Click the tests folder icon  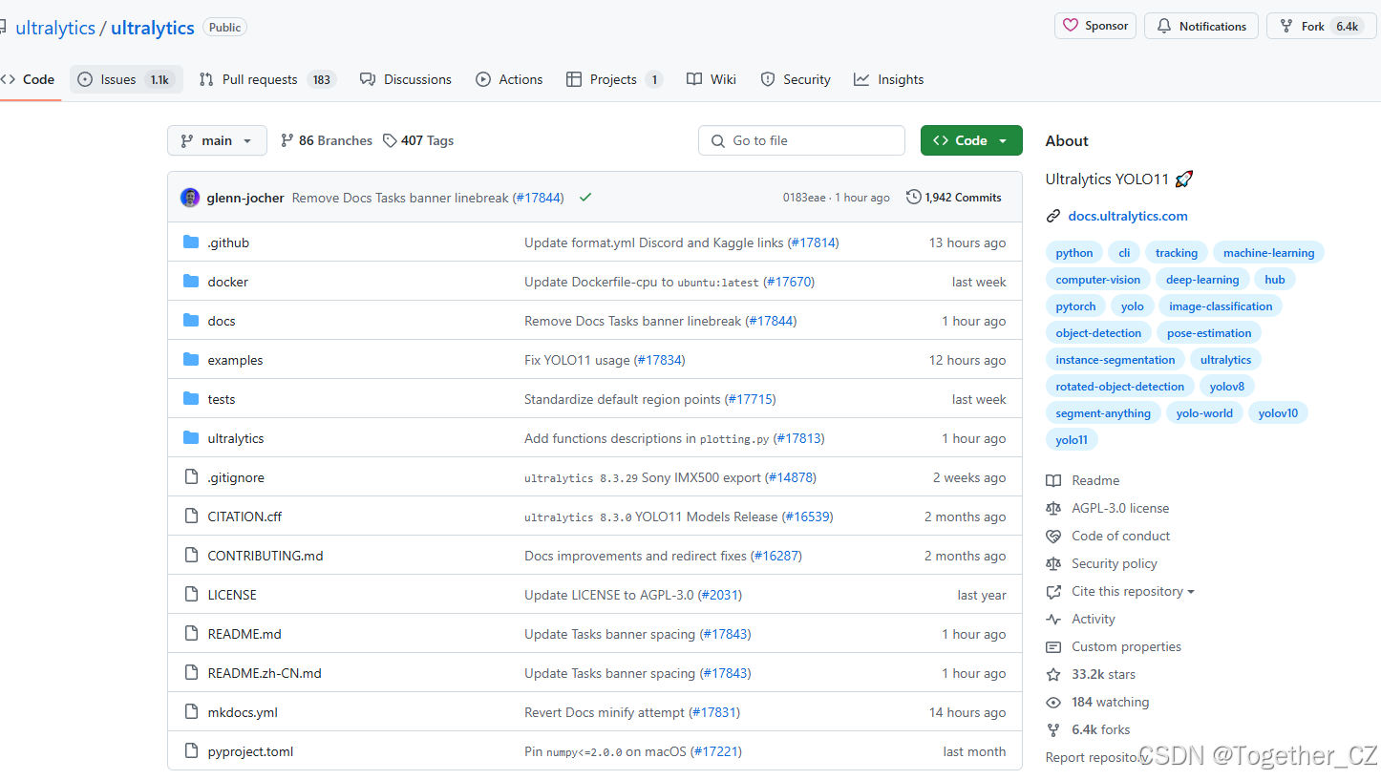click(x=191, y=399)
